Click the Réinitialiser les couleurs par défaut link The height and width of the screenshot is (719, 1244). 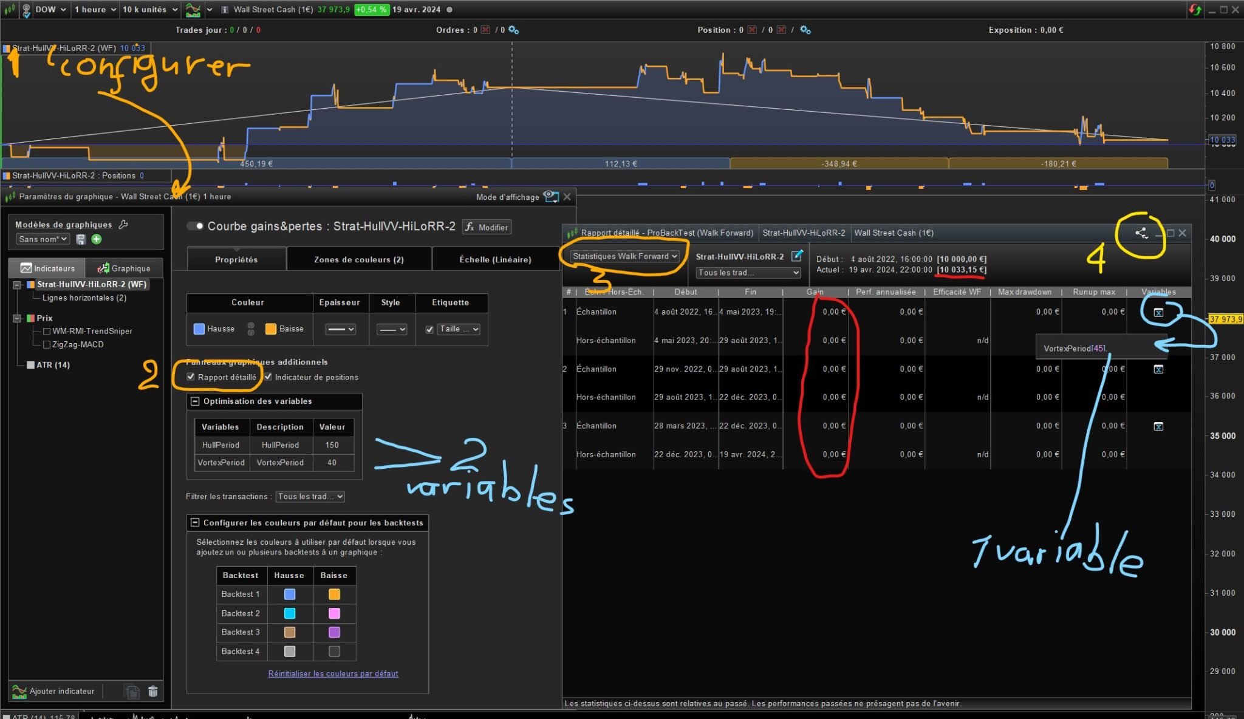(333, 673)
